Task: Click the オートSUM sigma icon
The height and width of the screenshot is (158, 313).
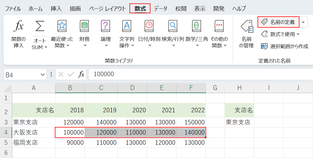Action: point(40,27)
